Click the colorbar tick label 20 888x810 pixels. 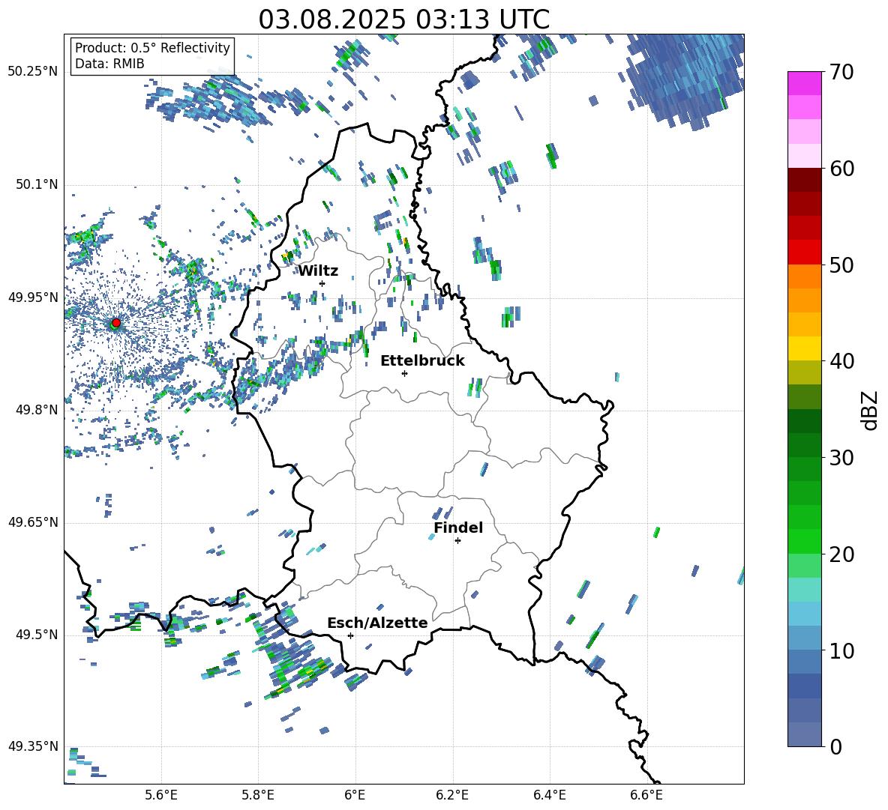click(841, 554)
